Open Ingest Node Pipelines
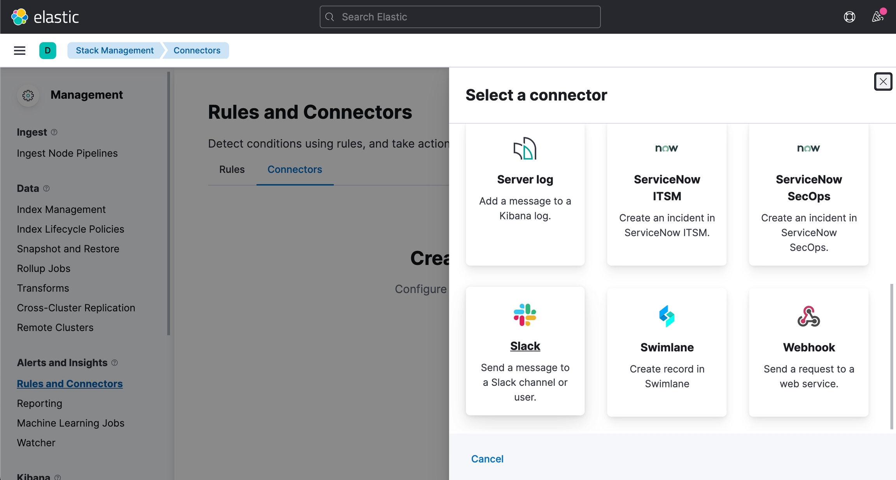The image size is (896, 480). (67, 153)
